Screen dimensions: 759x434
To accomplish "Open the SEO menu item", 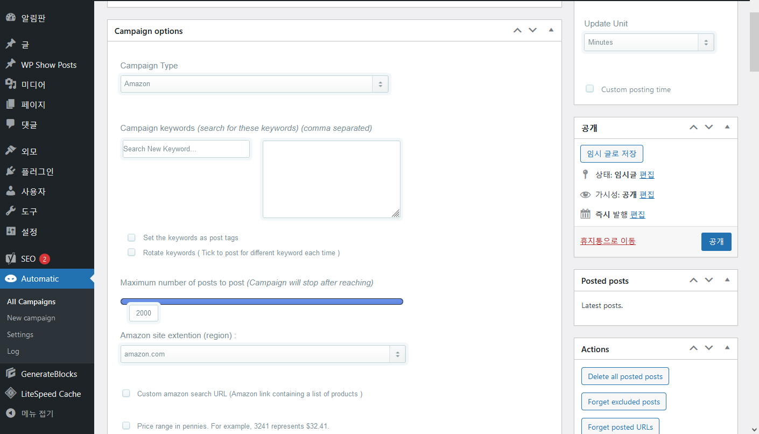I will click(x=47, y=258).
